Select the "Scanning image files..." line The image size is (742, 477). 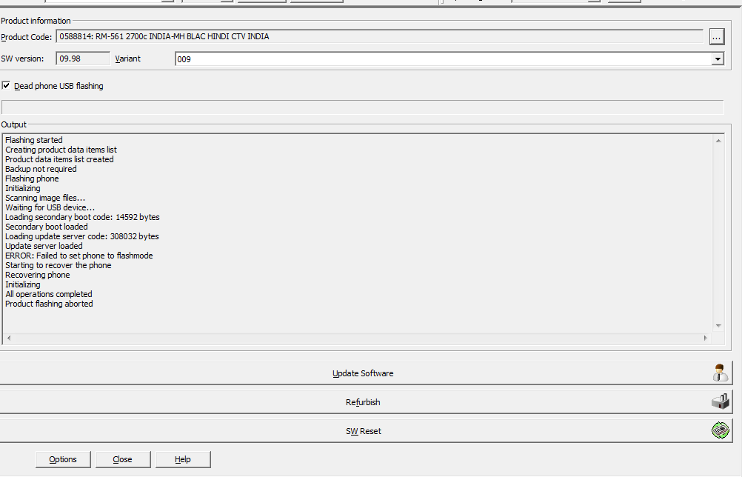pos(45,198)
